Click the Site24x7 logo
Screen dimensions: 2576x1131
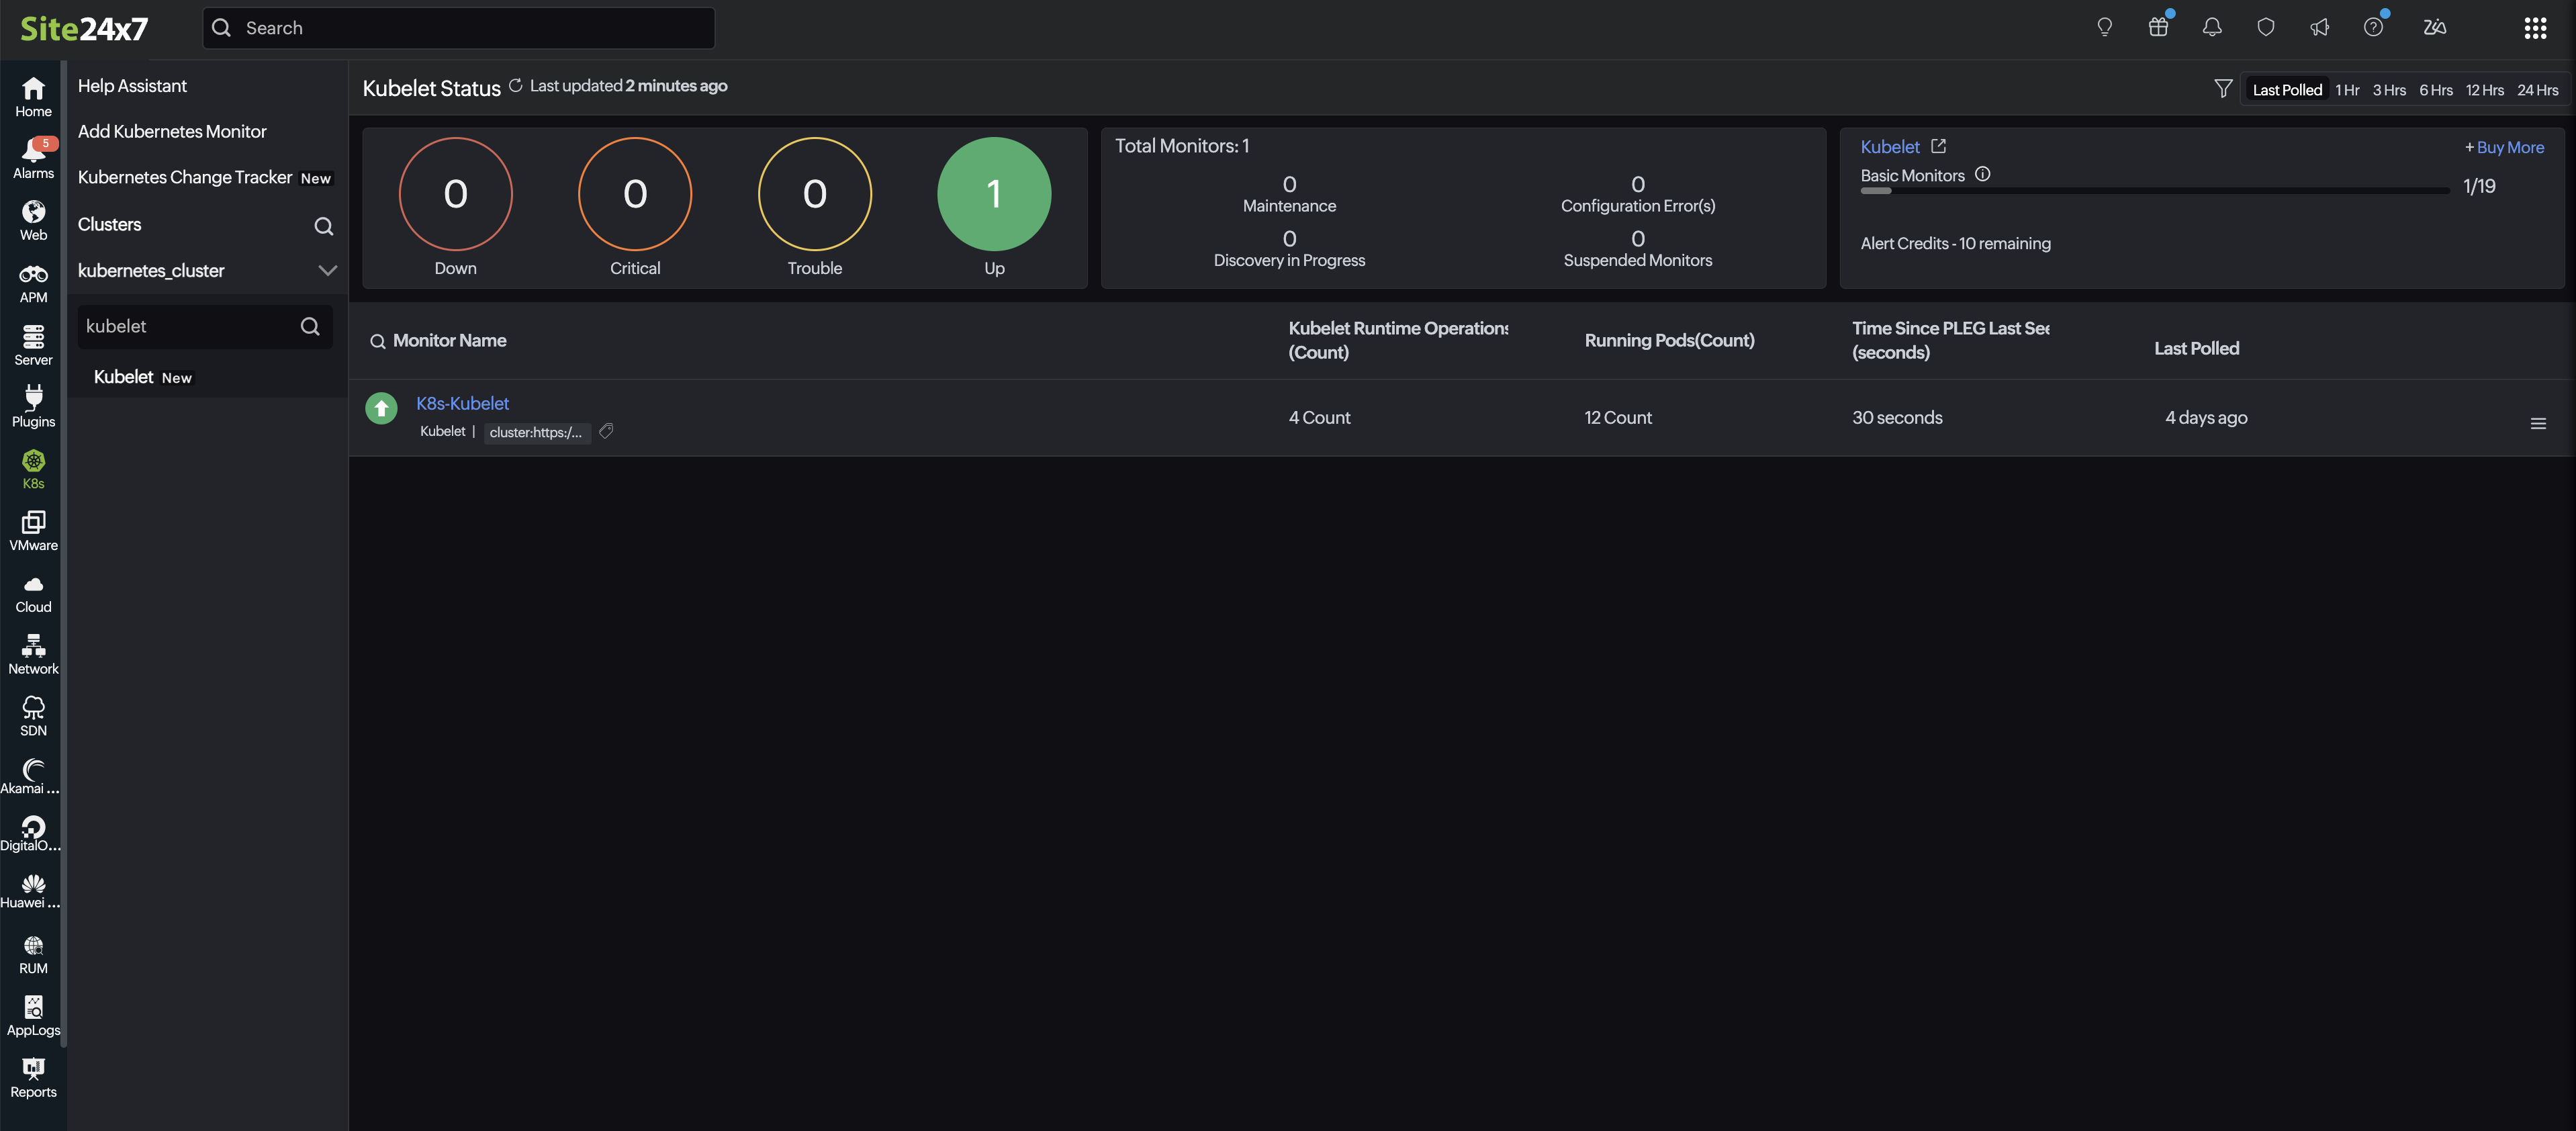[x=84, y=29]
